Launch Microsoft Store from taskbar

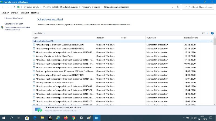(27, 118)
